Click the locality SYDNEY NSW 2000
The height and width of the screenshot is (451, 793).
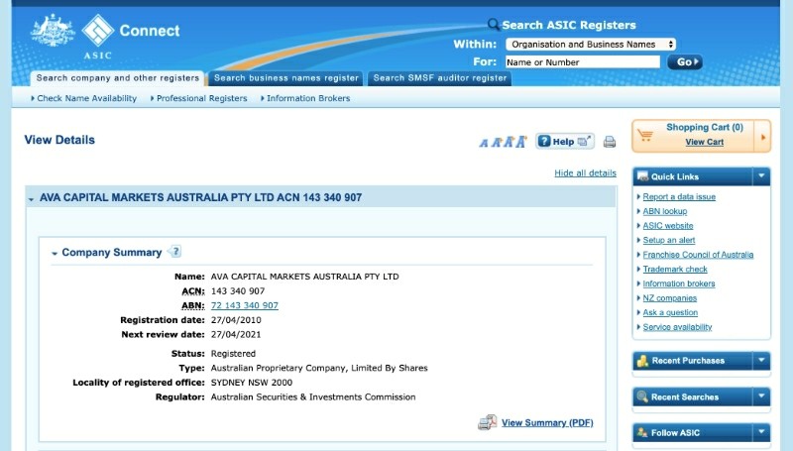click(x=252, y=383)
